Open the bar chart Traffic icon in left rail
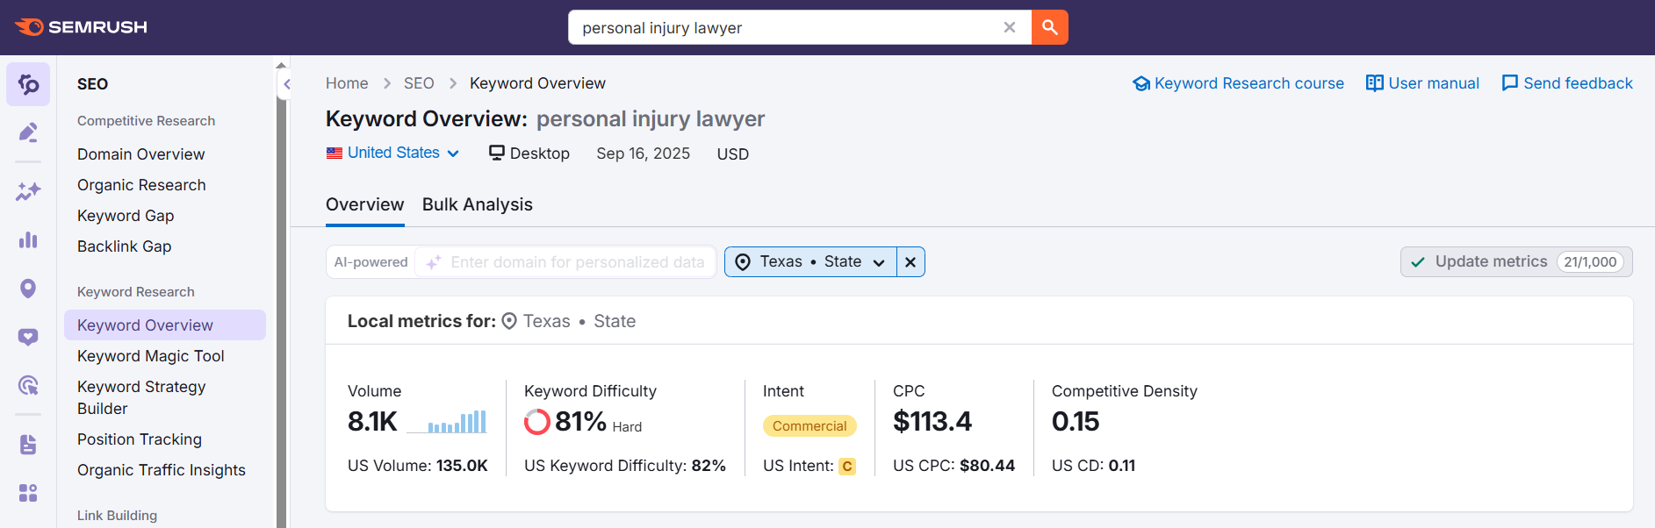This screenshot has height=528, width=1655. [28, 239]
